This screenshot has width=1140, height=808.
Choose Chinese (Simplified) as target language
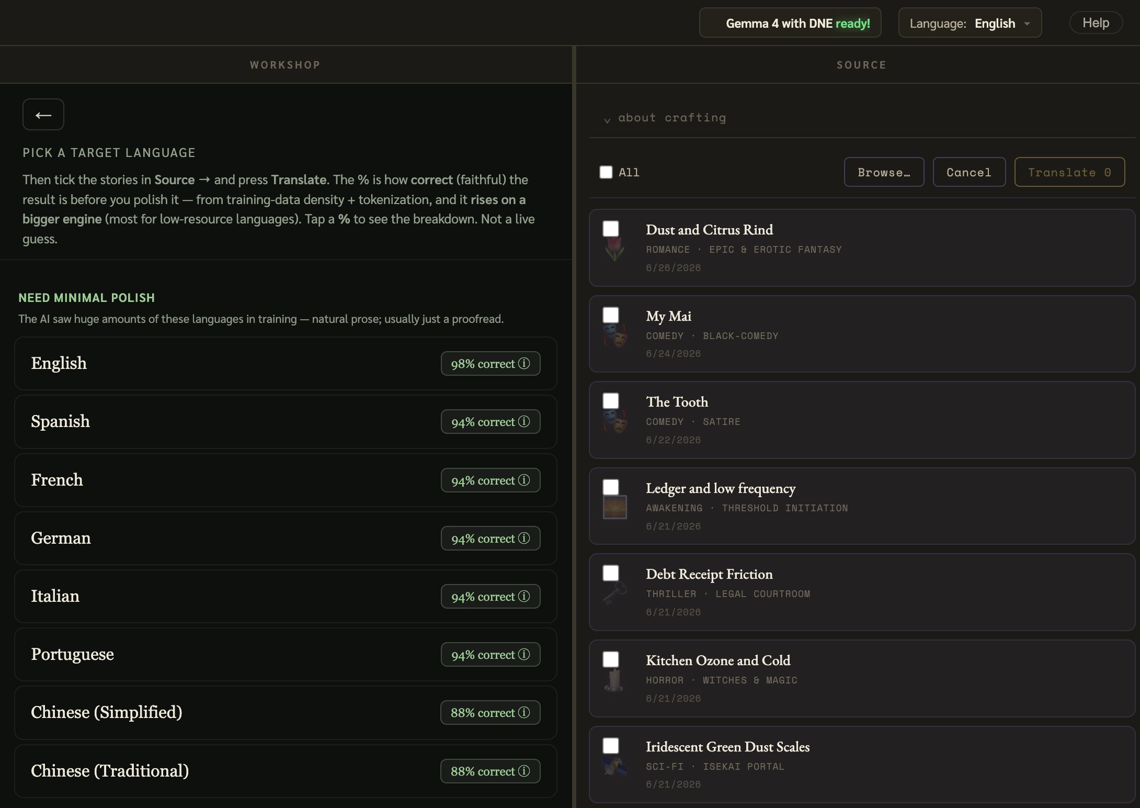click(x=286, y=712)
